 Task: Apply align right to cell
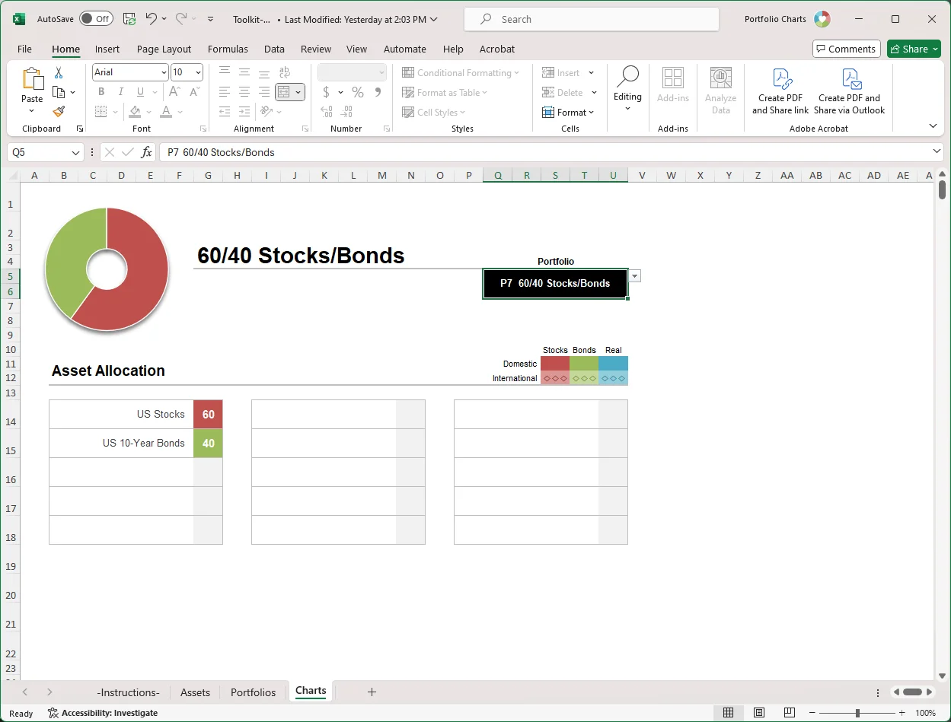pos(263,92)
